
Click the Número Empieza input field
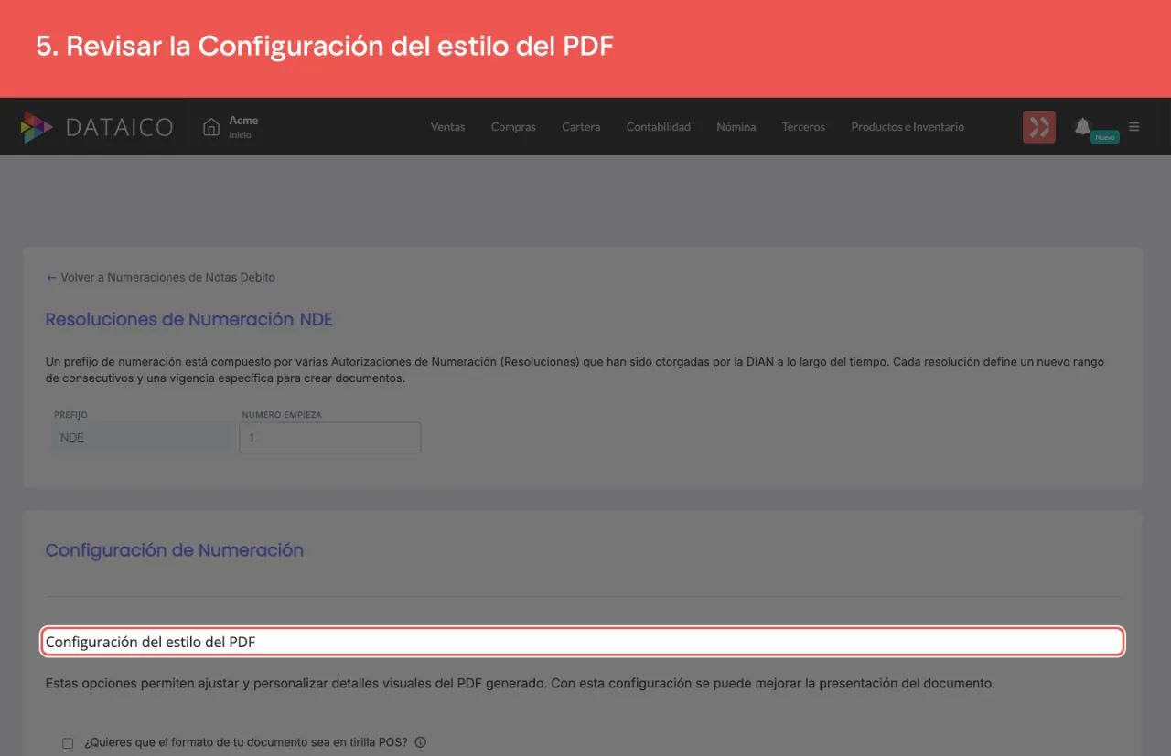coord(330,438)
